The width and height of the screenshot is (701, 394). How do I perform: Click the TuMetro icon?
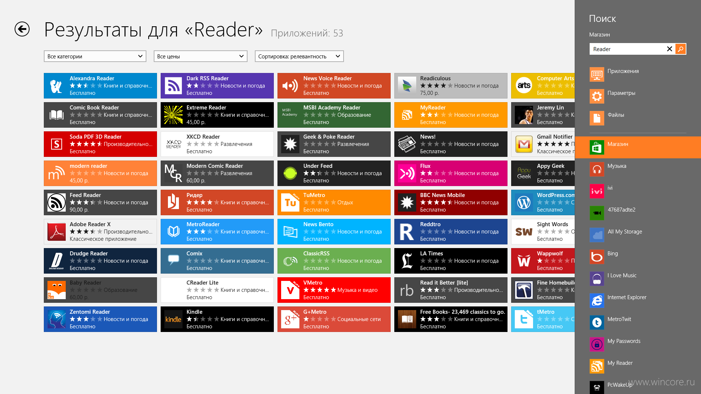click(x=290, y=202)
